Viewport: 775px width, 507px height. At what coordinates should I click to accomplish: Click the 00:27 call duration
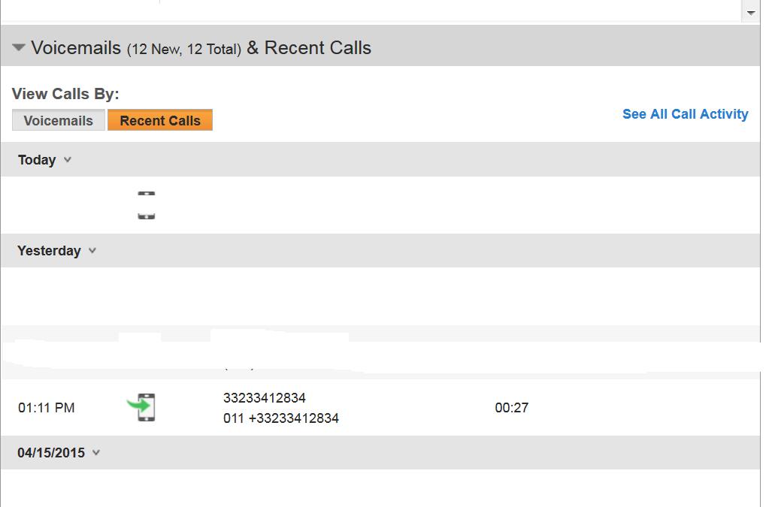512,408
